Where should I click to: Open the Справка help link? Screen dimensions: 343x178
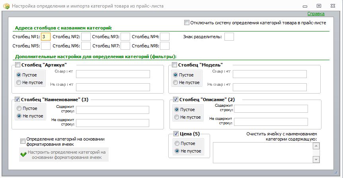[x=316, y=14]
